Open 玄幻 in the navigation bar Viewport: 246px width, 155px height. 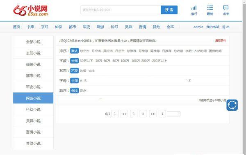point(45,27)
